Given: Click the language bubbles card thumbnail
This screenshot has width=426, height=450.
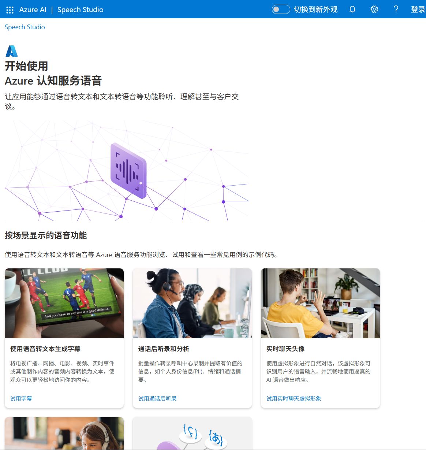Looking at the screenshot, I should point(192,433).
